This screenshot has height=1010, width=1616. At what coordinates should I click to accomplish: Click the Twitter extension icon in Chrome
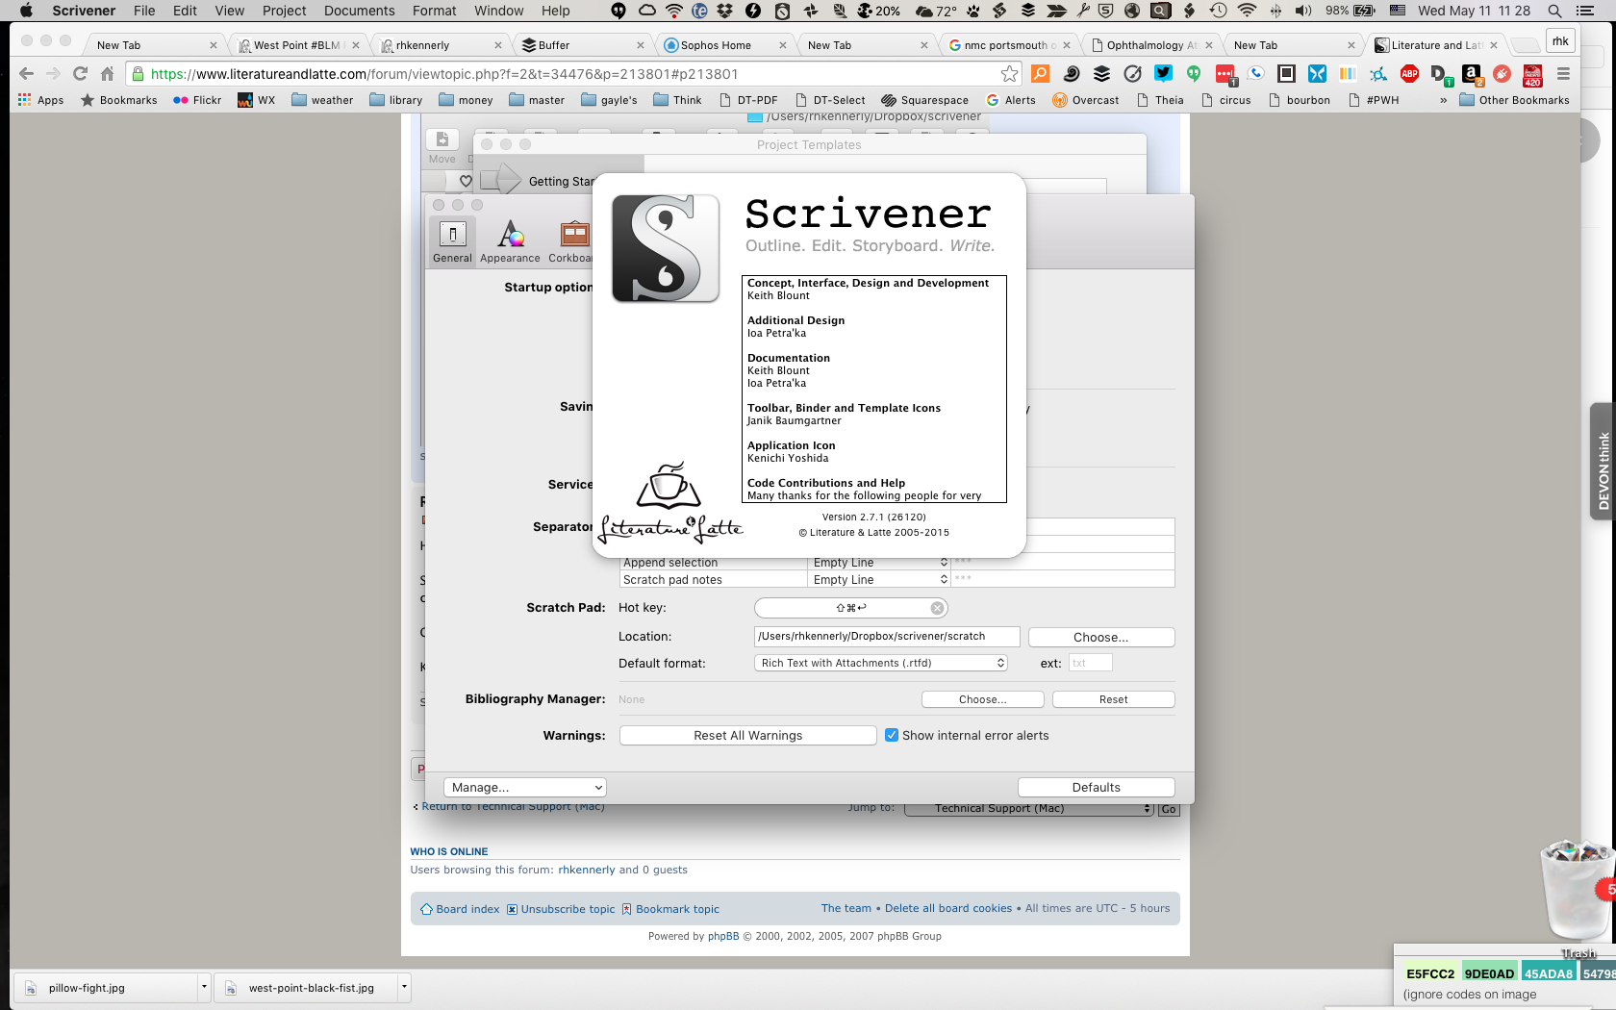click(x=1164, y=74)
